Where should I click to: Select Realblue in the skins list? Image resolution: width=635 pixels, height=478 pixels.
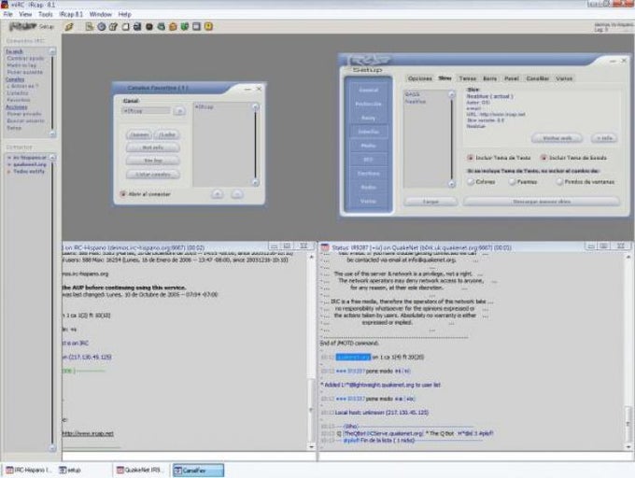click(x=416, y=102)
